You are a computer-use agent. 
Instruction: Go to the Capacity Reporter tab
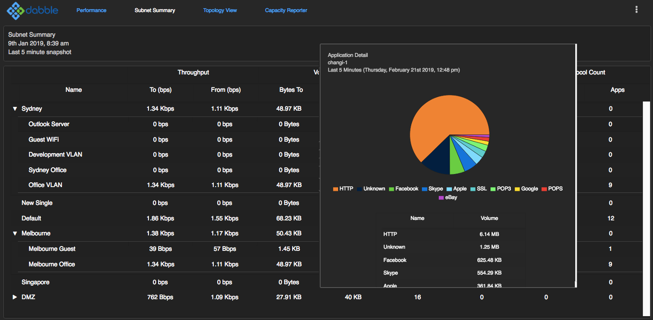pyautogui.click(x=286, y=10)
